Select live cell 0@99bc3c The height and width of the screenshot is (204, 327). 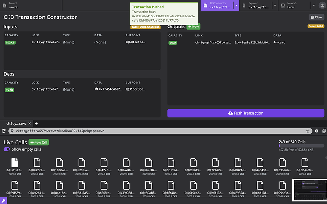[282, 189]
